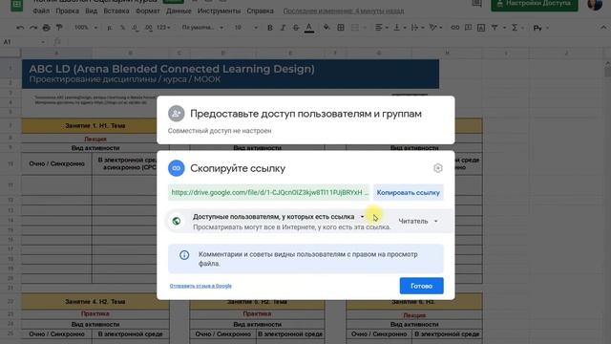Expand the Предоставьте доступ пользователям и группам card
The width and height of the screenshot is (611, 344).
305,120
